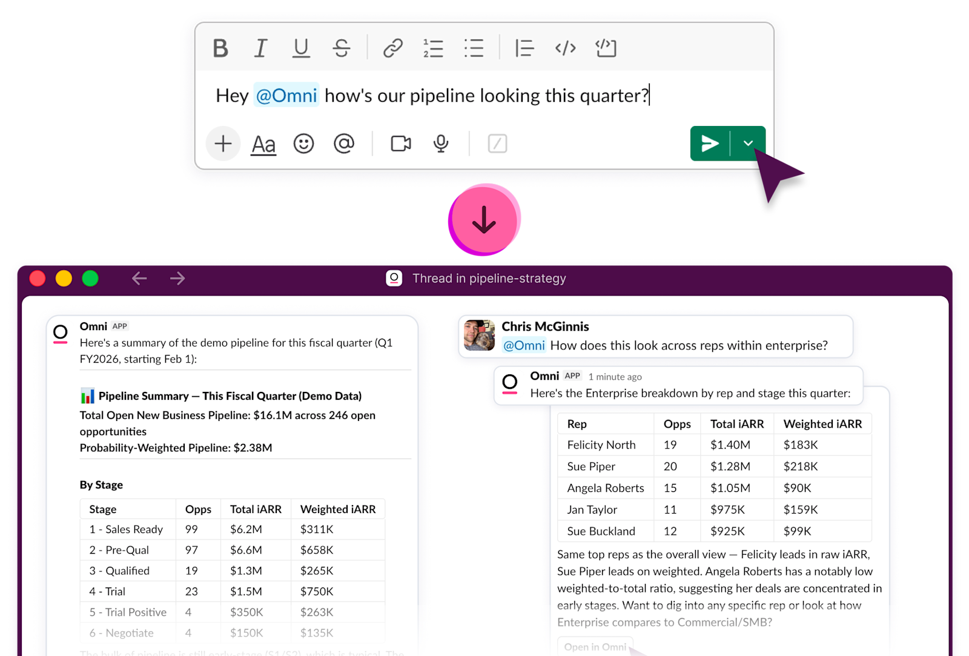Open Chris McGinnis's profile photo
The image size is (969, 656).
[480, 336]
